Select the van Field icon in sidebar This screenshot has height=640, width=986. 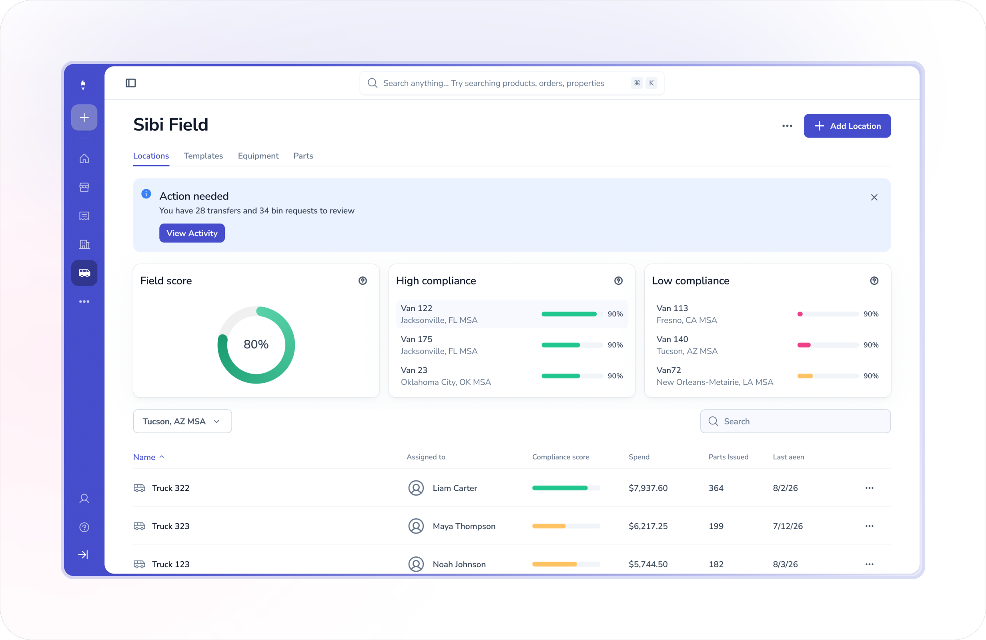tap(84, 273)
